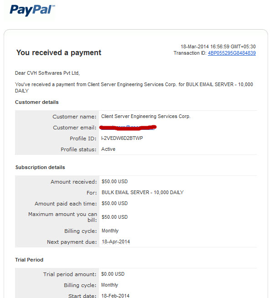Click the Profile ID value I-2VEDW6D2BTWP
Screen dimensions: 274x298
(122, 138)
